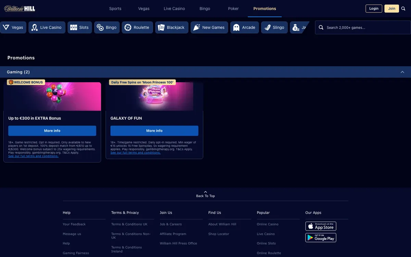Open Live Casino footer link
The image size is (411, 257).
[266, 234]
